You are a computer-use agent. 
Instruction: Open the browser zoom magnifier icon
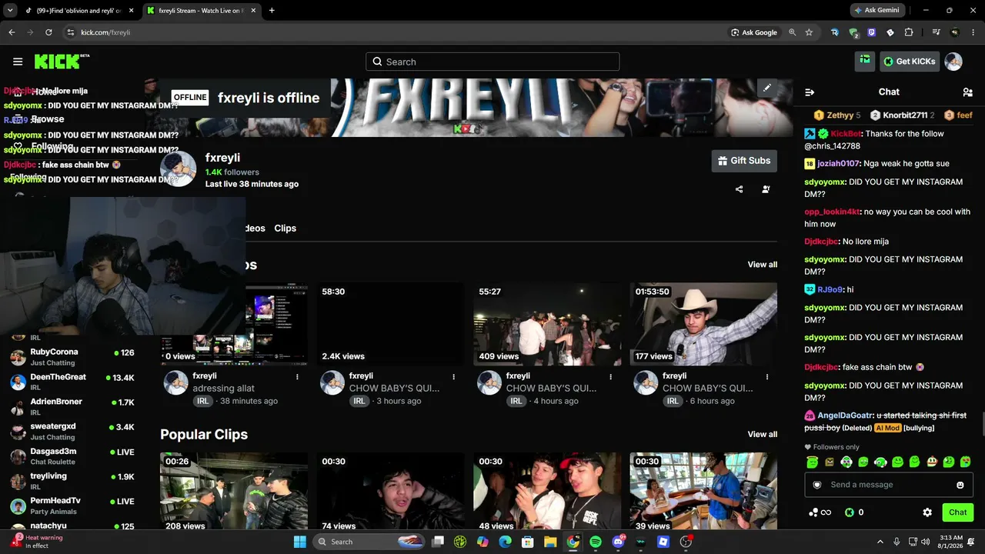click(793, 32)
